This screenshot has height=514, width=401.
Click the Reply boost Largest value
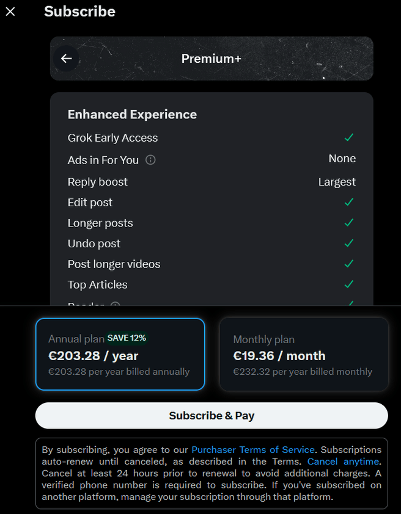tap(337, 182)
